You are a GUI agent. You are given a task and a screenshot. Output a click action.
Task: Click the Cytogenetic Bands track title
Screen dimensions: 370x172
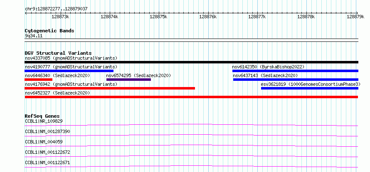tap(49, 31)
